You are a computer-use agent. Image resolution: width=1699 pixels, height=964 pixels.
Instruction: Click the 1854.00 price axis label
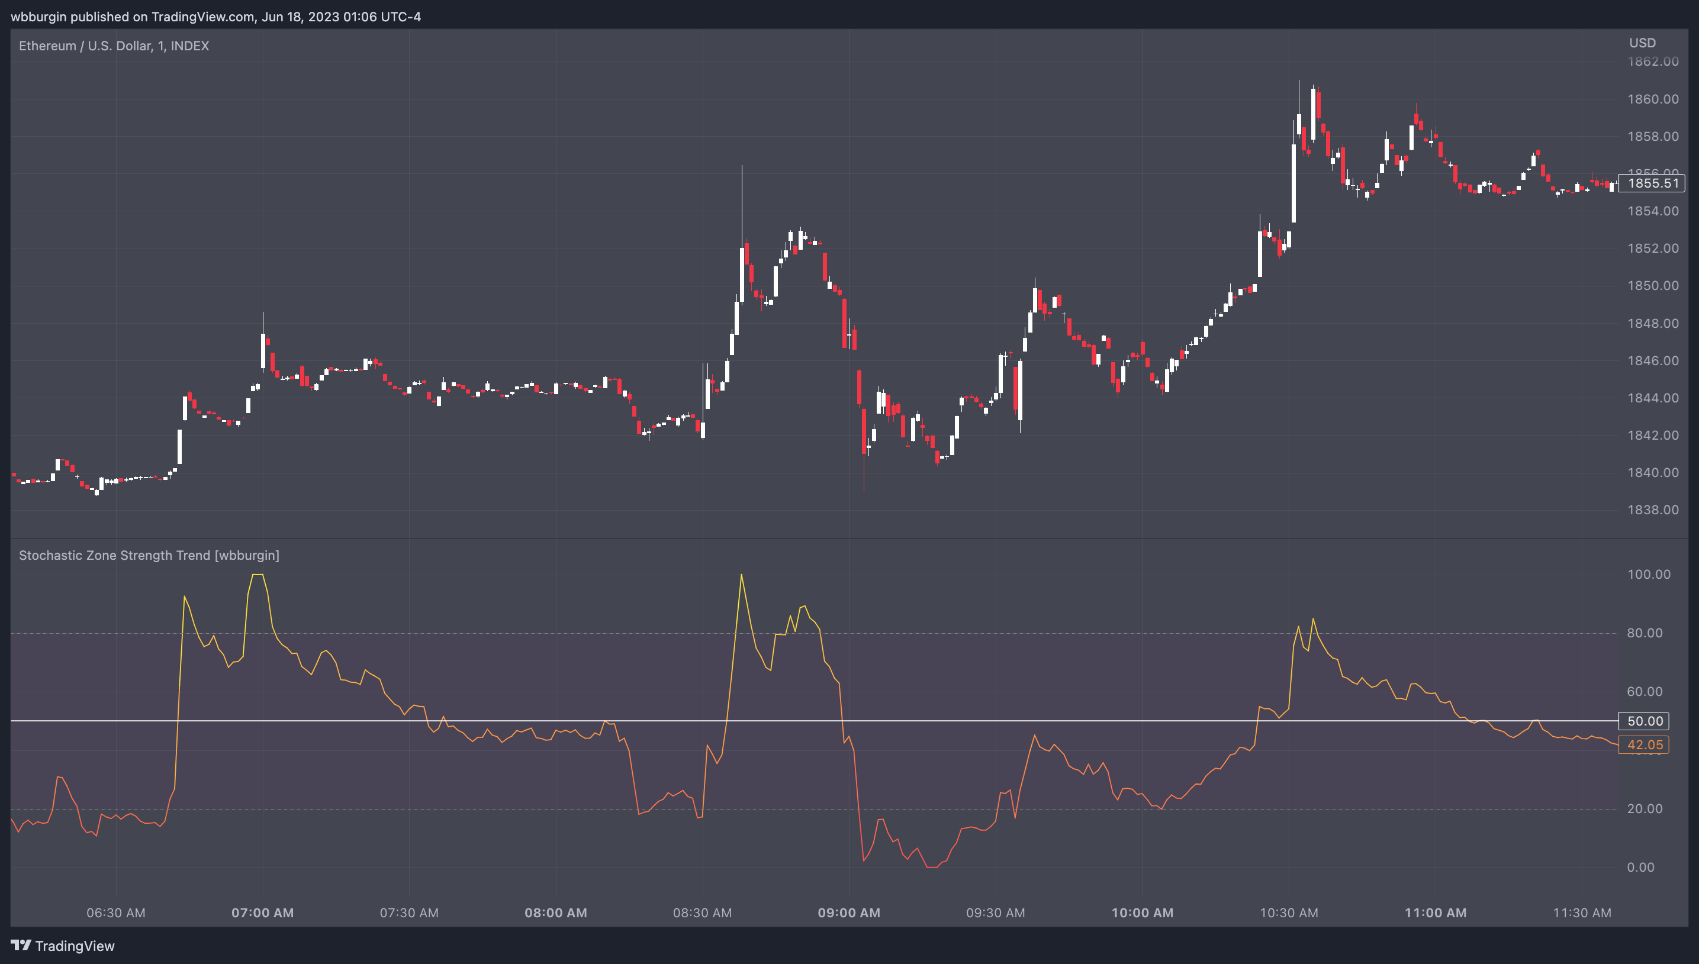point(1653,211)
